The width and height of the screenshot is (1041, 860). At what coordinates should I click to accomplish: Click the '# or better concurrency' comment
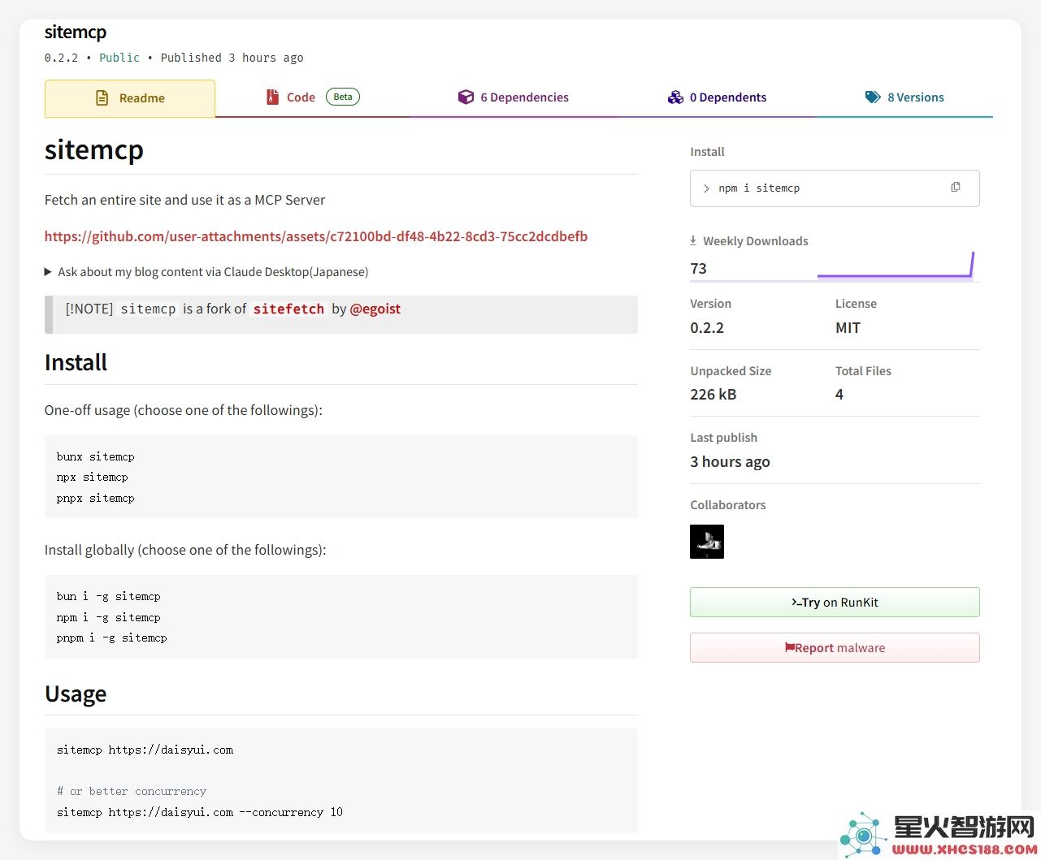tap(132, 791)
